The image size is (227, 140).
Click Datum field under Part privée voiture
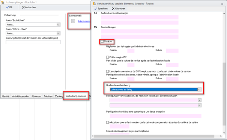(x=172, y=65)
